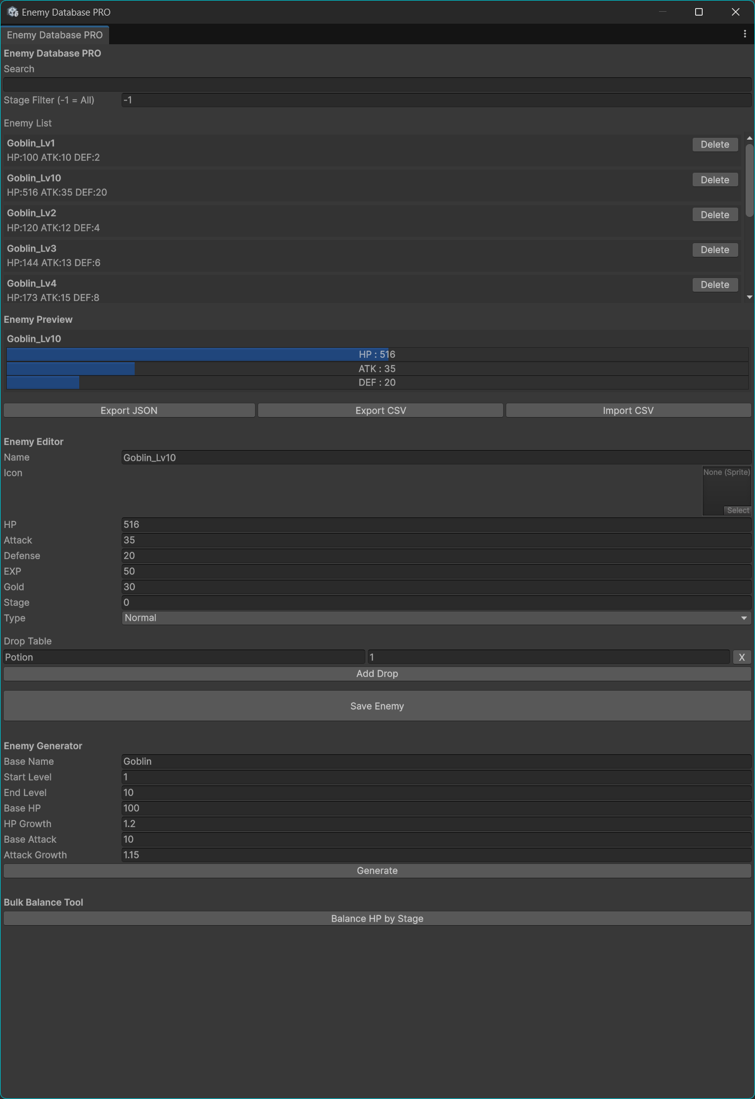The width and height of the screenshot is (755, 1099).
Task: Edit the Attack field showing 35
Action: [436, 540]
